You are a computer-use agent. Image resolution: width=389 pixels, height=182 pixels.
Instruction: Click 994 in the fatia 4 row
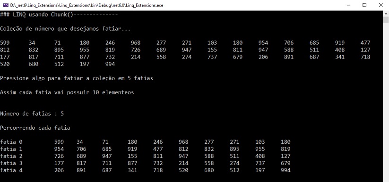(285, 170)
